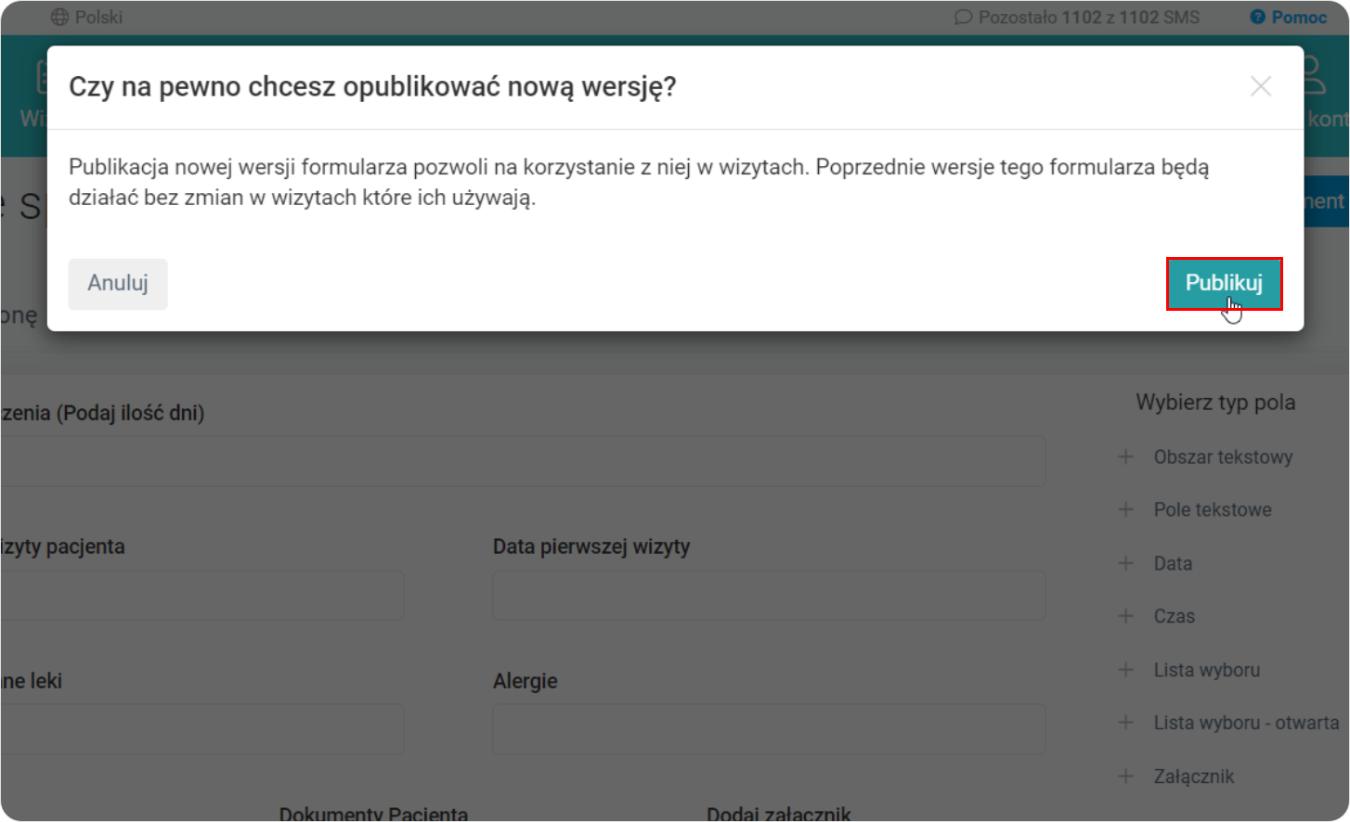Screen dimensions: 1350x822
Task: Switch language via Polski label
Action: [98, 17]
